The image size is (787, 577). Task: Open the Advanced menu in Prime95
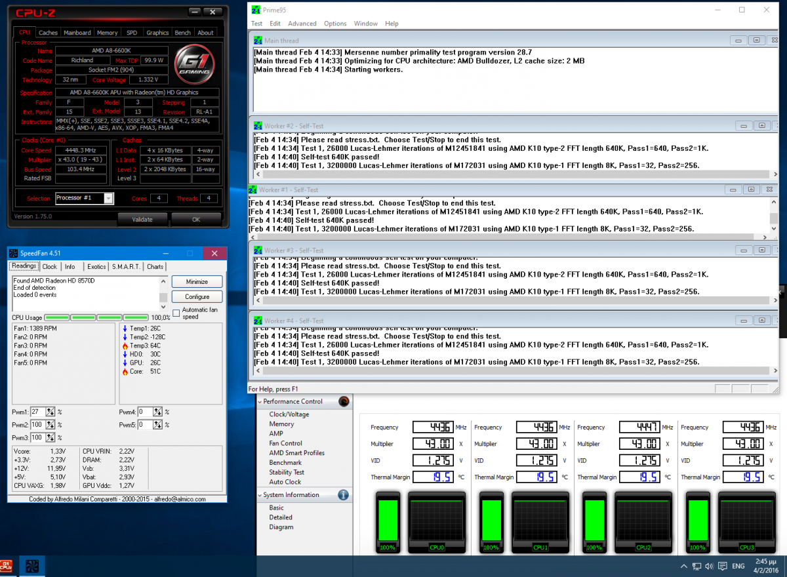point(302,24)
